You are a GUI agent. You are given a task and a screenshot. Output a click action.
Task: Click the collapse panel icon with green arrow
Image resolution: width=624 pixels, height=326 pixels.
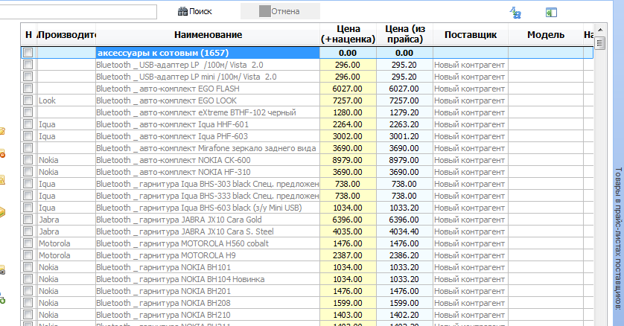tap(551, 13)
